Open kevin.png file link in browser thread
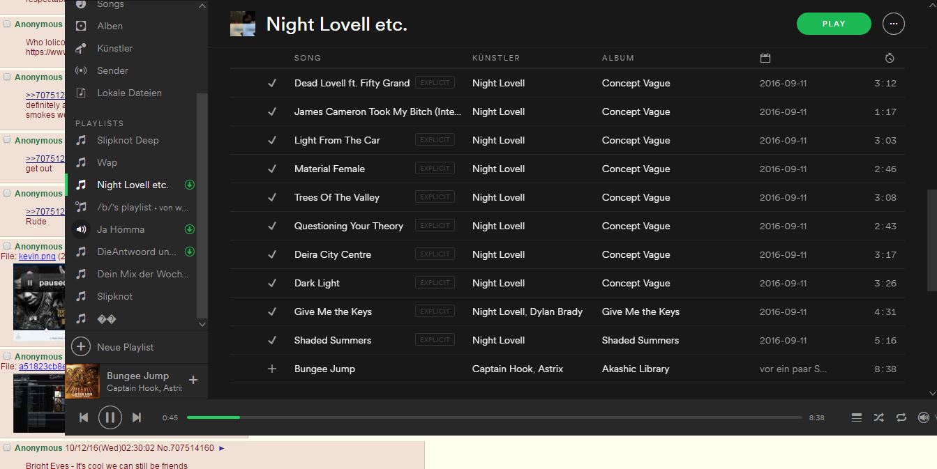937x469 pixels. (x=37, y=256)
